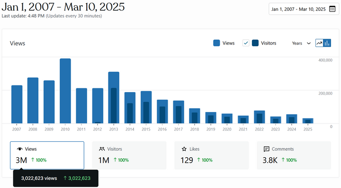This screenshot has height=188, width=341.
Task: Click the eye icon in Views card
Action: coord(19,149)
